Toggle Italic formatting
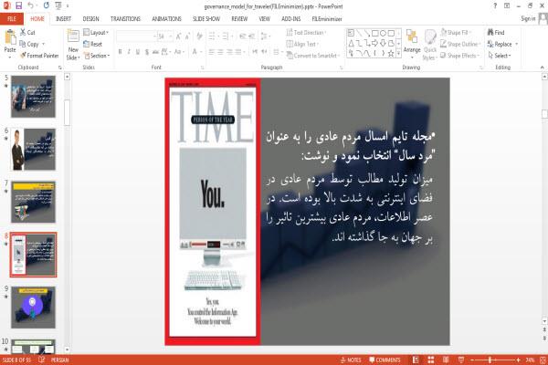Image resolution: width=548 pixels, height=365 pixels. 129,52
